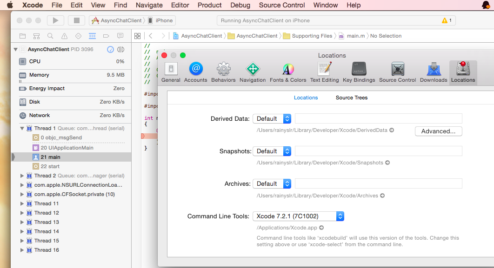Go forward in editor history
This screenshot has height=268, width=494.
pos(163,36)
